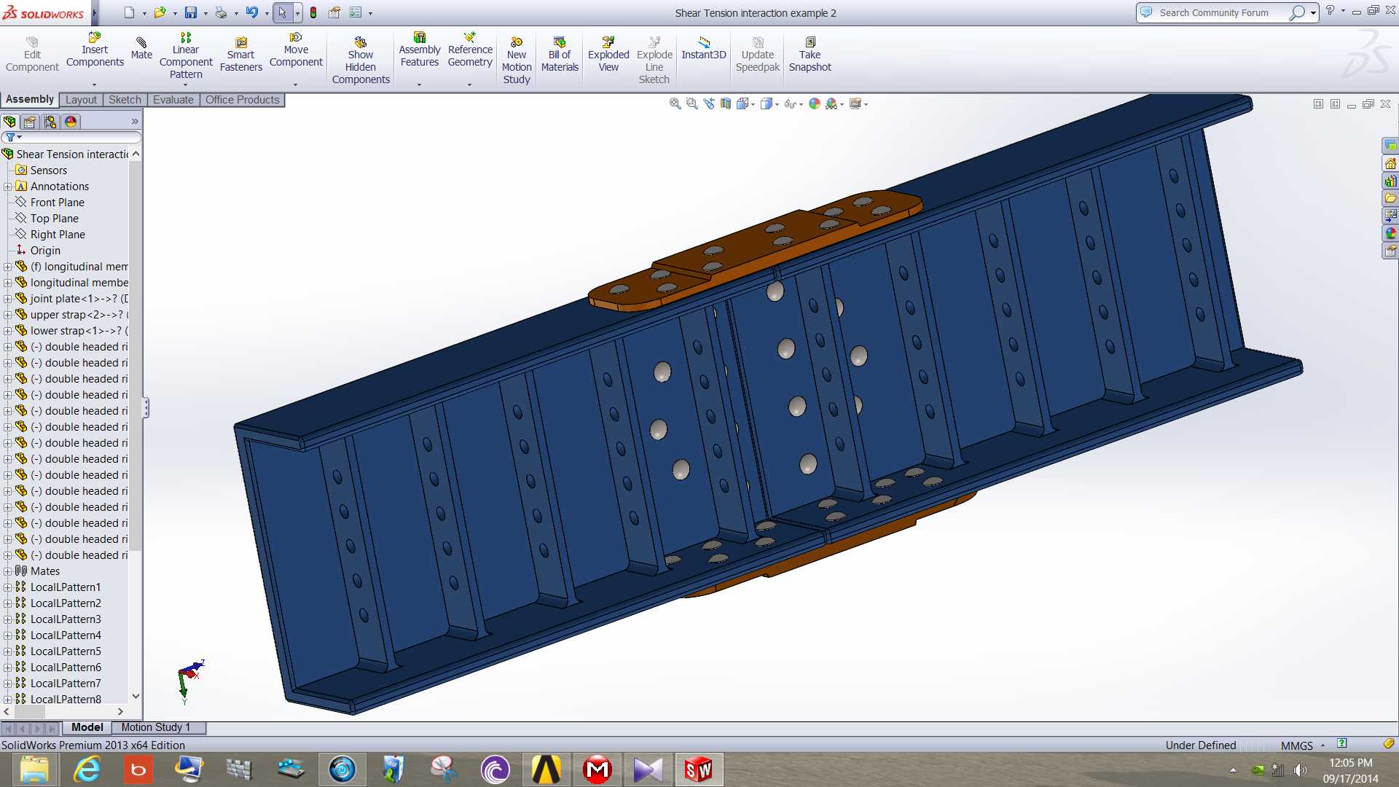Image resolution: width=1399 pixels, height=787 pixels.
Task: Select the Sensors folder in the tree
Action: [x=41, y=171]
